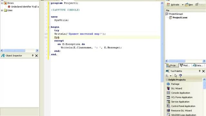The height and width of the screenshot is (116, 206).
Task: Expand the Uses tree node
Action: tap(2, 10)
